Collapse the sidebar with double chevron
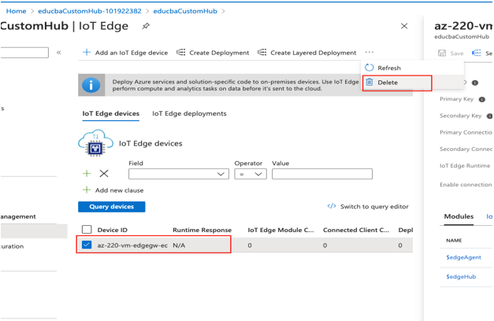 [58, 53]
